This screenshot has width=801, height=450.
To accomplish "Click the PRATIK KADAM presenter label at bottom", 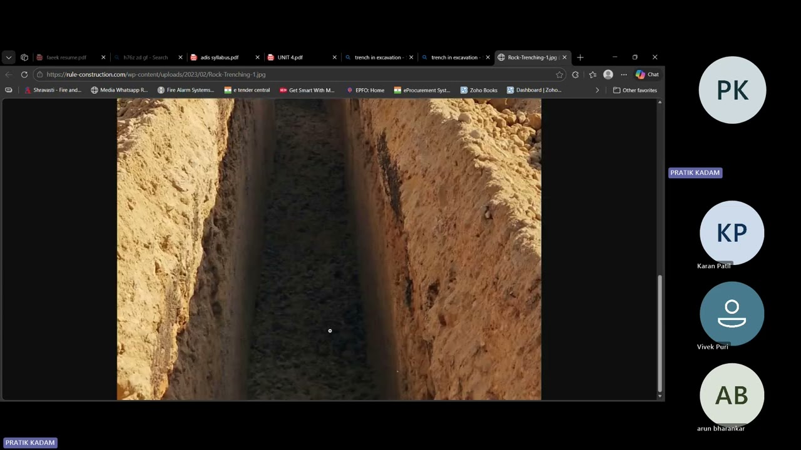I will 30,442.
